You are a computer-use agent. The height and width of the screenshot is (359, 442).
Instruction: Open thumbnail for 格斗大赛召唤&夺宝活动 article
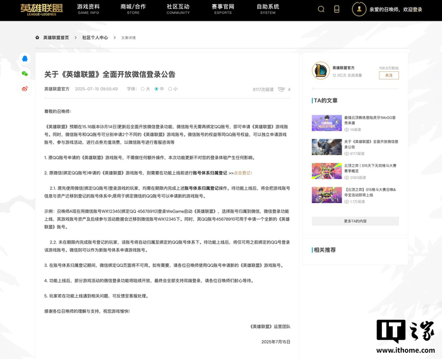point(326,195)
